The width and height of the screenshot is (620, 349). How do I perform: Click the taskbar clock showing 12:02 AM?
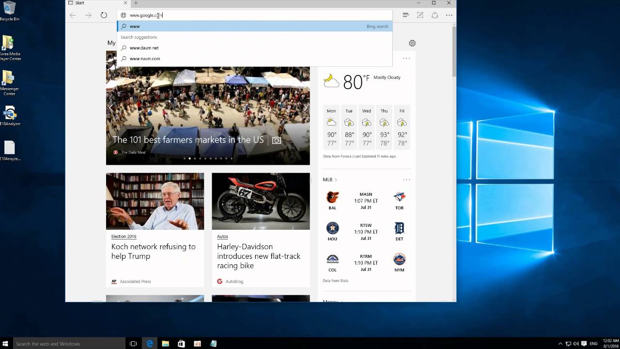[610, 344]
